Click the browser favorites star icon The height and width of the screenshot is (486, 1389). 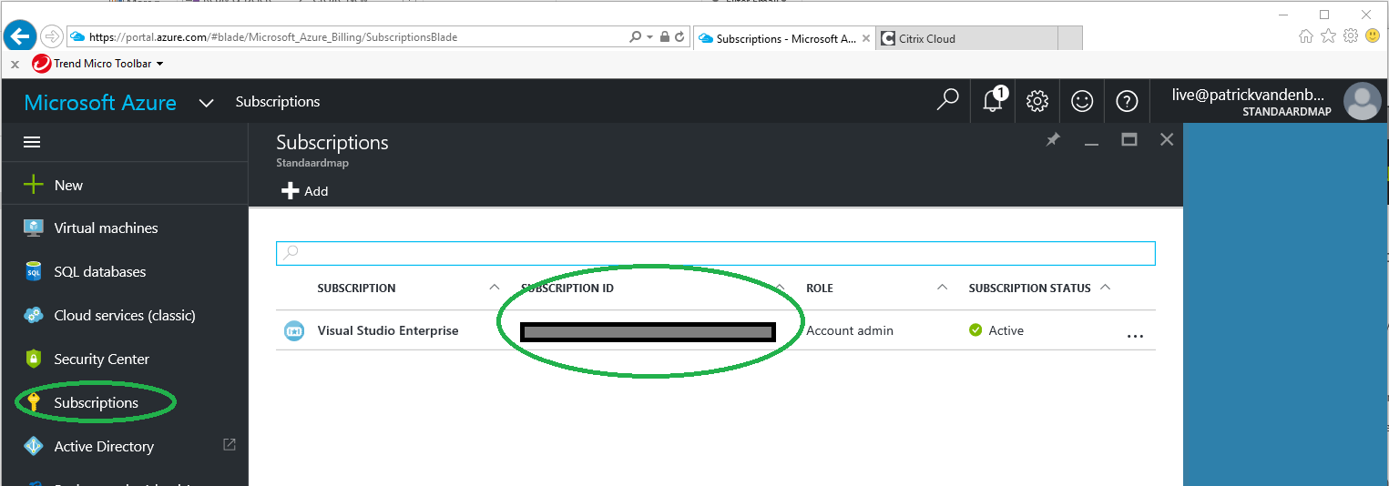[x=1329, y=36]
